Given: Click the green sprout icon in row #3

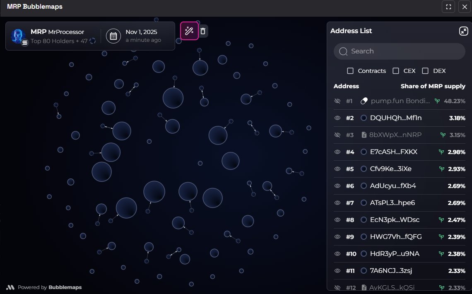Looking at the screenshot, I should [x=443, y=135].
